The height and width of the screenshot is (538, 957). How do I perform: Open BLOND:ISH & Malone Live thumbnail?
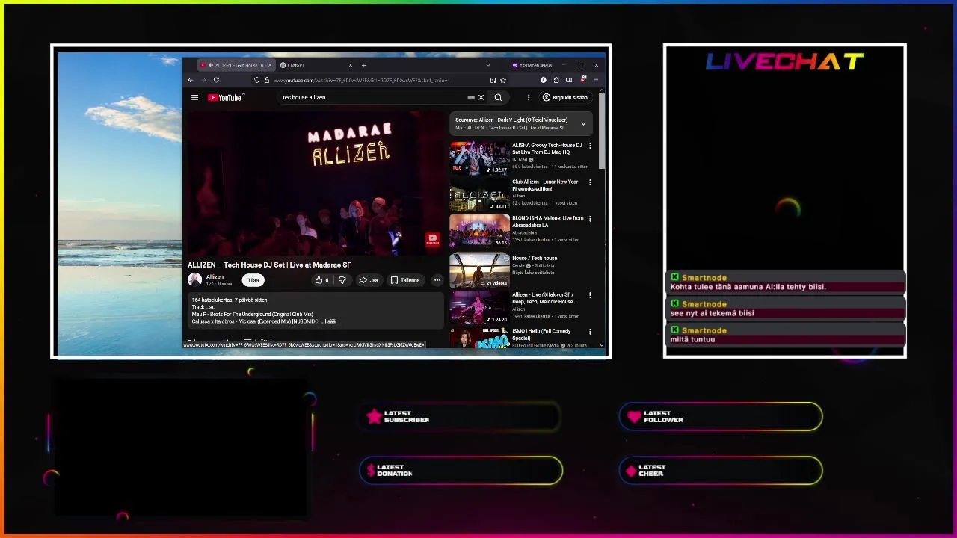479,230
